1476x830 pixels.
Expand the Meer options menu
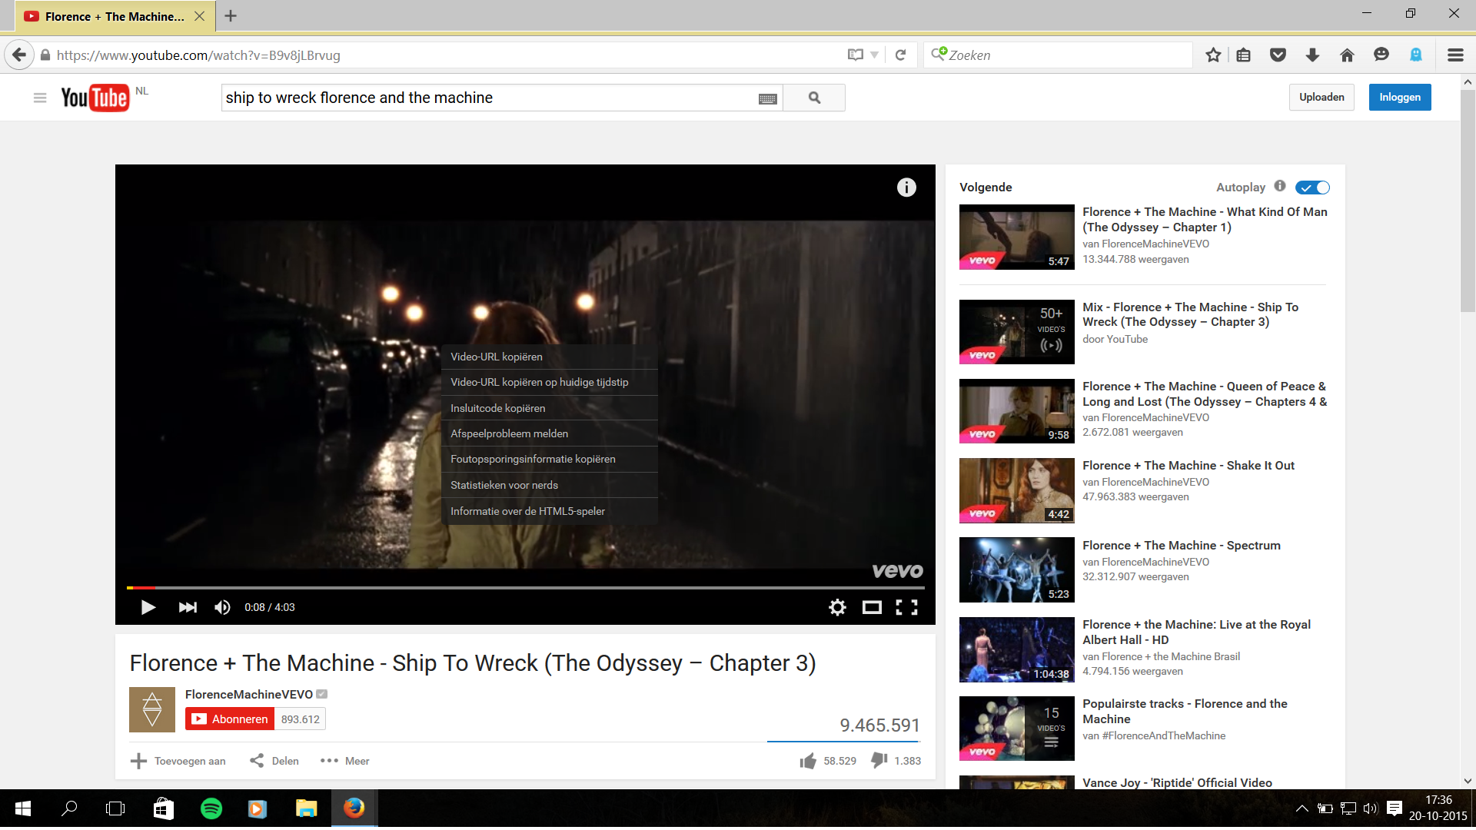345,761
